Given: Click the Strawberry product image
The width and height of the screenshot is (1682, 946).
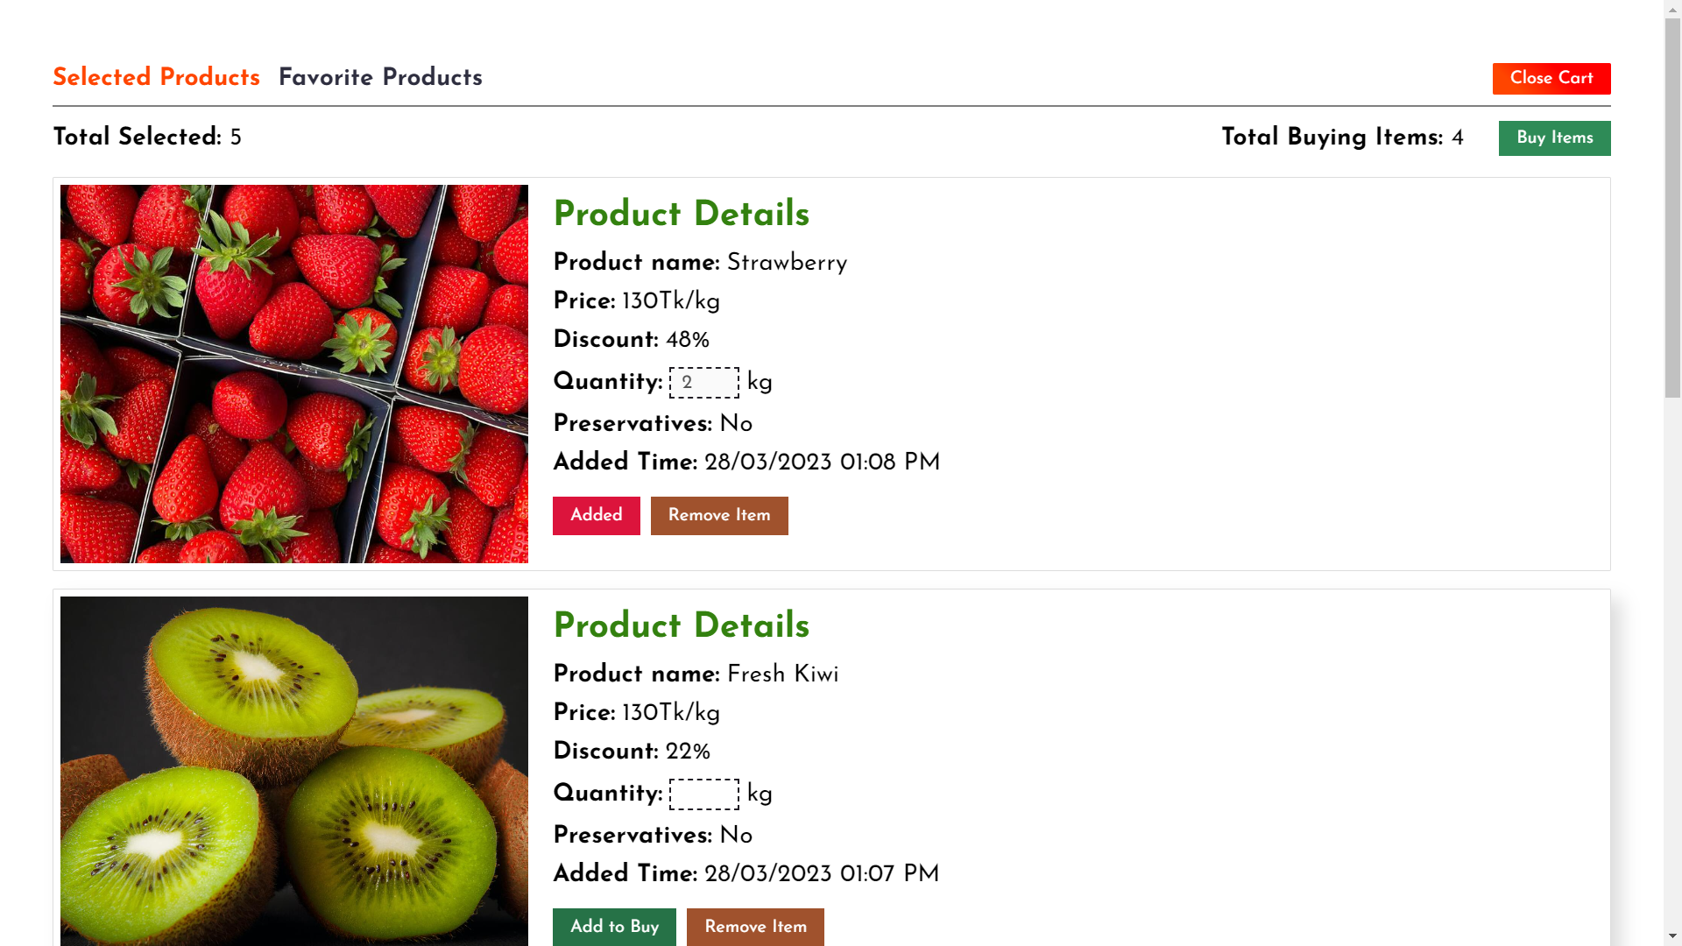Looking at the screenshot, I should [x=293, y=373].
